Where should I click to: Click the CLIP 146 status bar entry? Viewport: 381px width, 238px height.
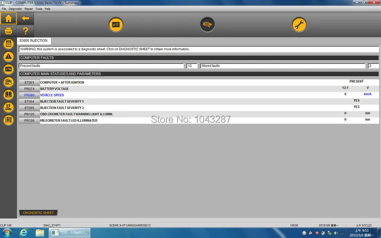pos(6,225)
